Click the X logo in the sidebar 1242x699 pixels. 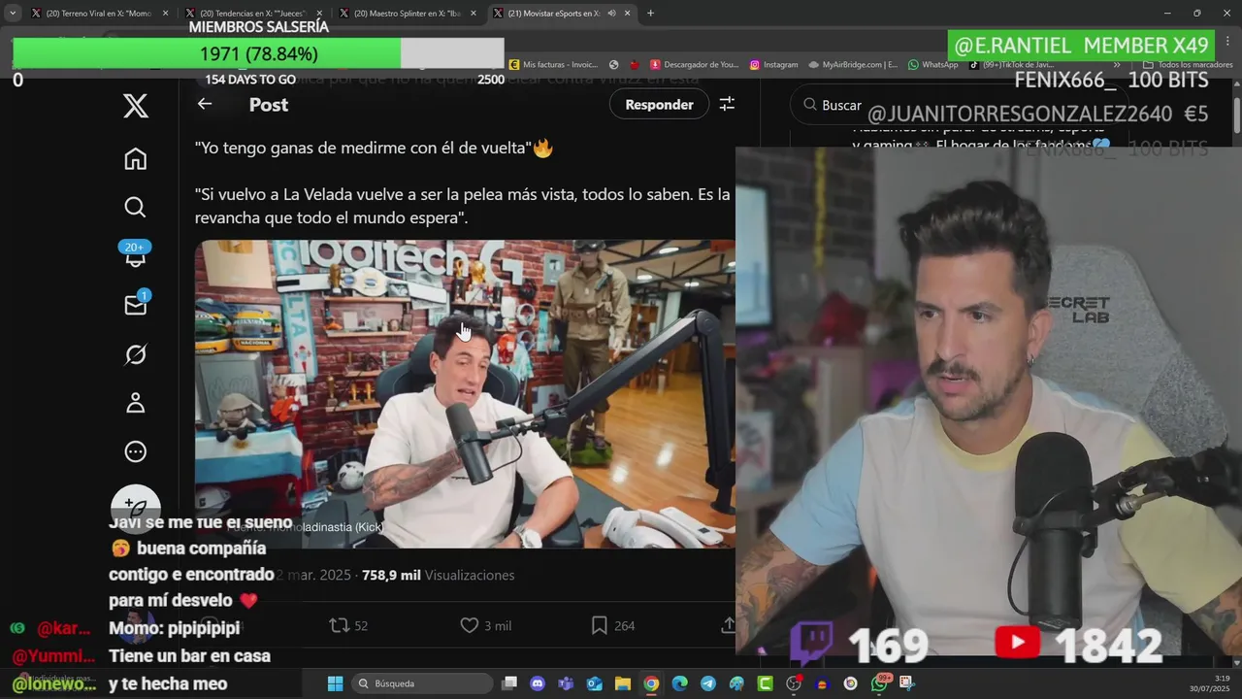136,106
